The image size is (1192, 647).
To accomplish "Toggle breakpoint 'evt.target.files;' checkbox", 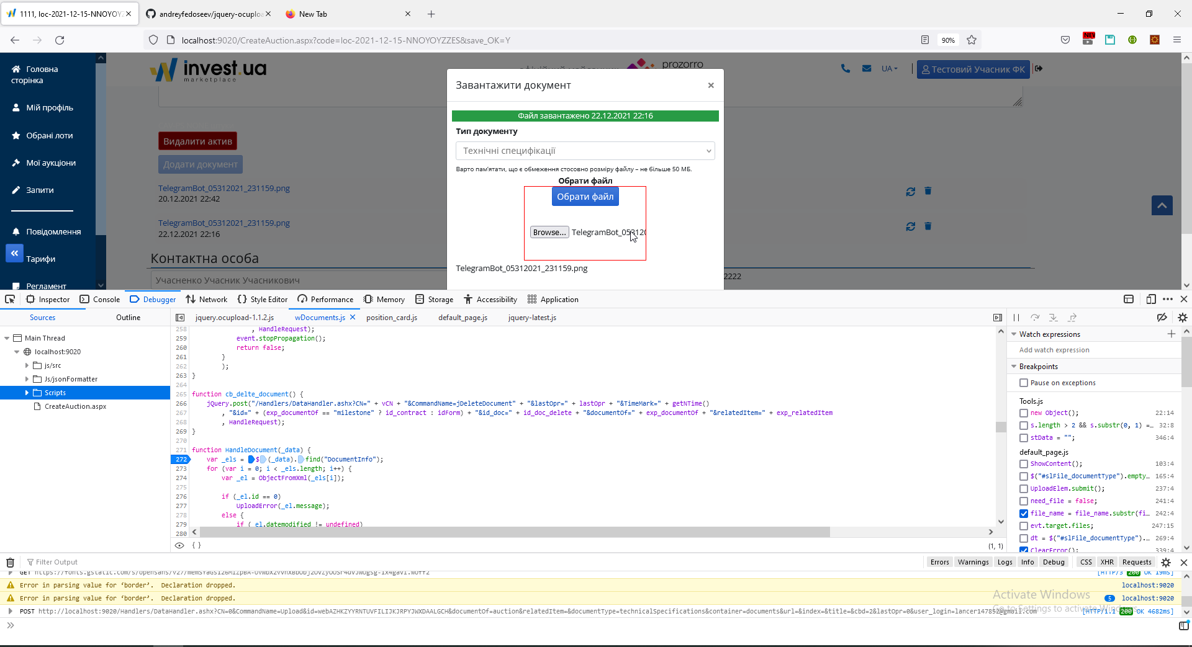I will (1024, 526).
